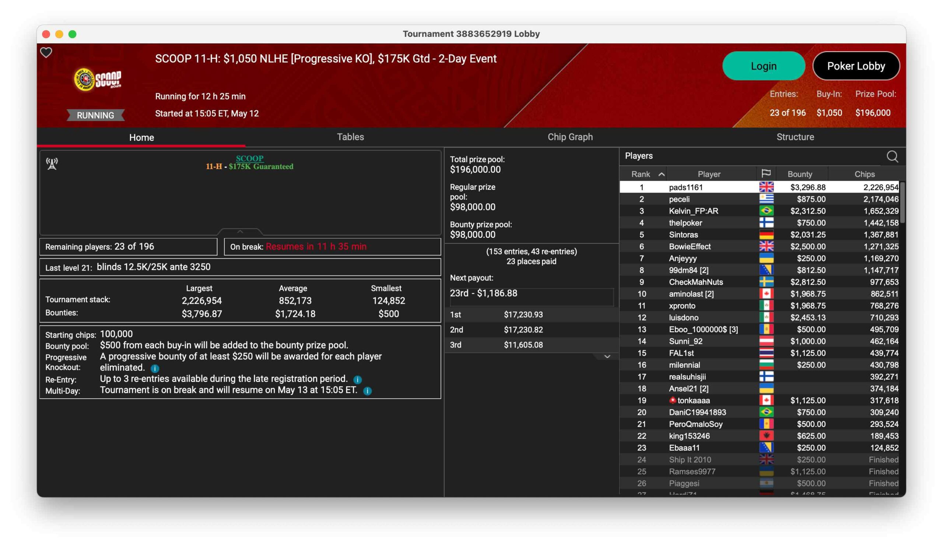
Task: Switch to the Tables tab
Action: (x=350, y=137)
